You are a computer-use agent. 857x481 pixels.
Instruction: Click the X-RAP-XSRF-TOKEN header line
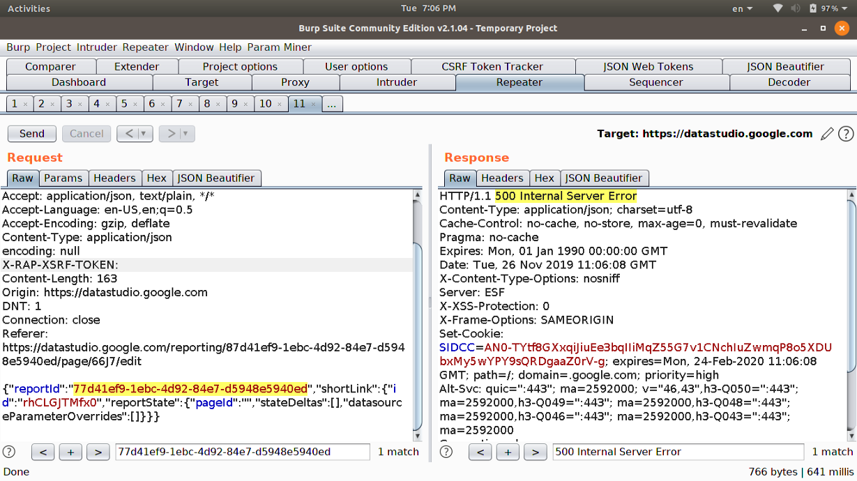coord(206,265)
